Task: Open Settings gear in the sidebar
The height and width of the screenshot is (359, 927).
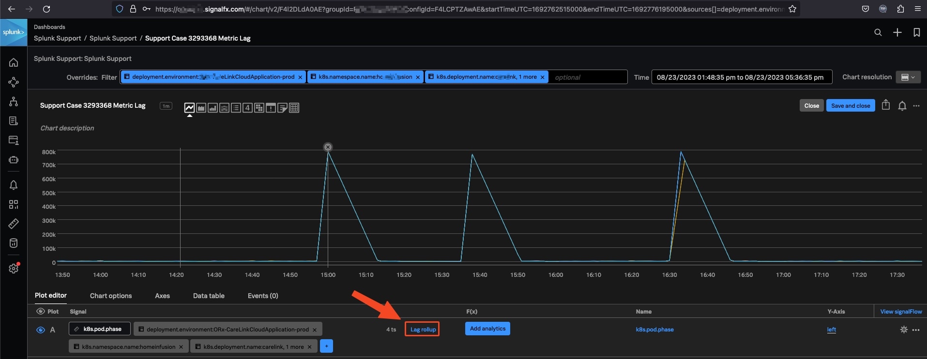Action: (14, 268)
